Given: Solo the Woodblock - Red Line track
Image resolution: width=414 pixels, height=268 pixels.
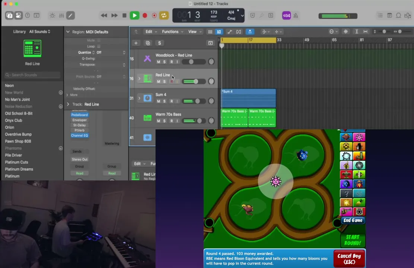Looking at the screenshot, I should coord(164,62).
